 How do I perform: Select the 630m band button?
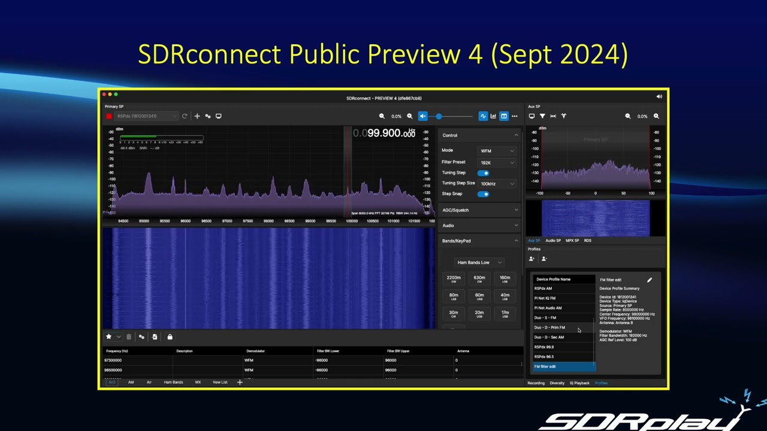[x=479, y=279]
